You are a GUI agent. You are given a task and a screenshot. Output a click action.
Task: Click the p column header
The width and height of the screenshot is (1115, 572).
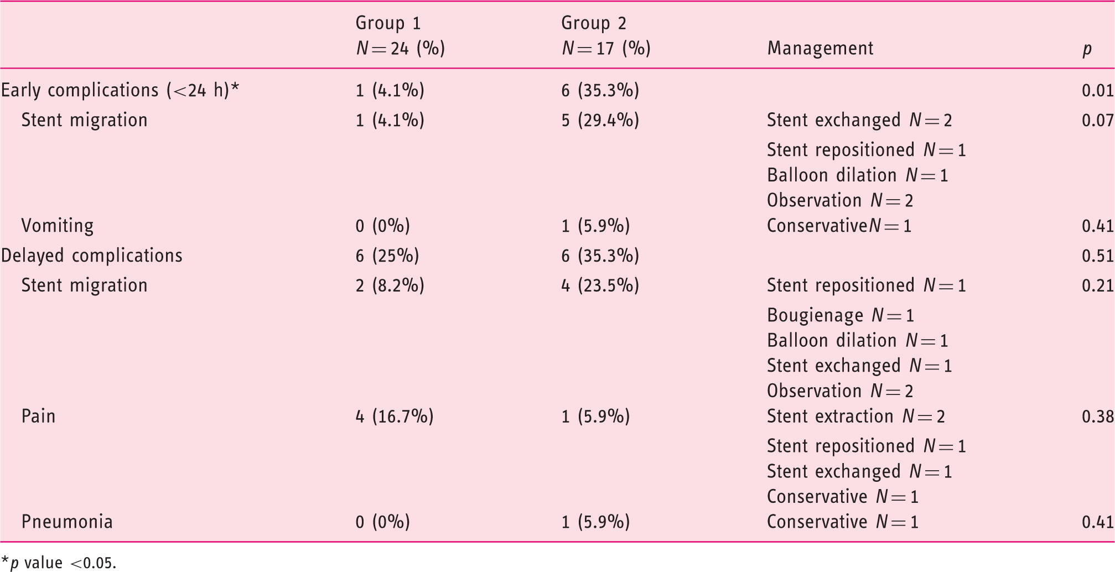coord(1087,50)
